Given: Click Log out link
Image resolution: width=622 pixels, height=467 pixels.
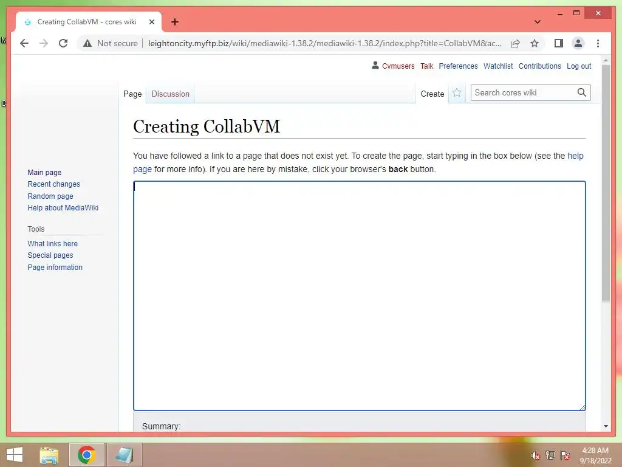Looking at the screenshot, I should (x=579, y=66).
